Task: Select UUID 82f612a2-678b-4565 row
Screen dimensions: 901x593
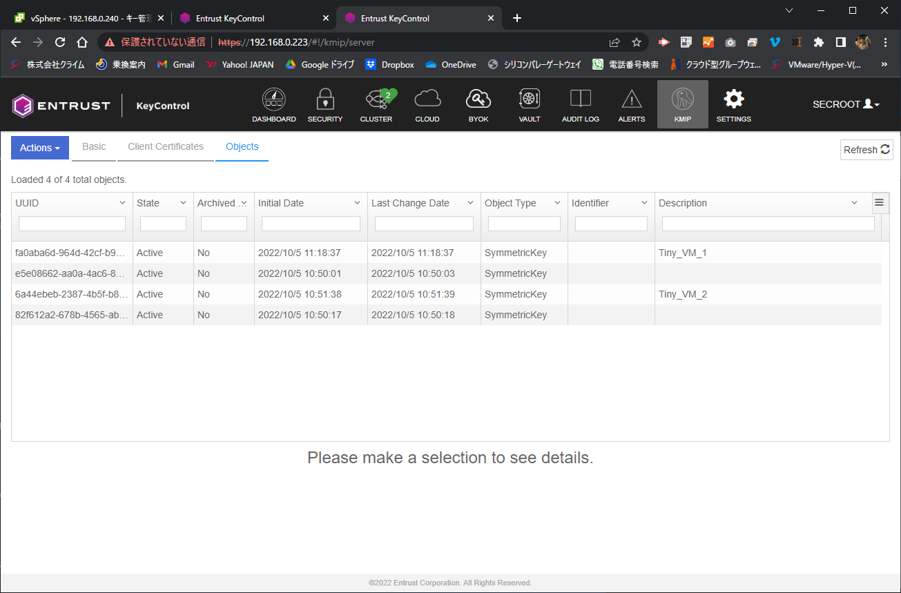Action: 446,315
